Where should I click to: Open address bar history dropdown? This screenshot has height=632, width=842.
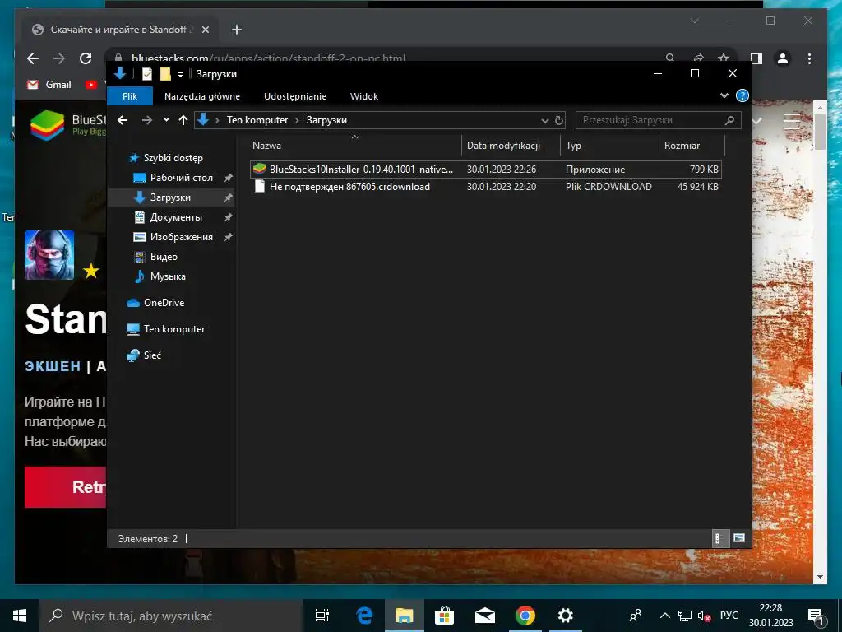coord(544,120)
